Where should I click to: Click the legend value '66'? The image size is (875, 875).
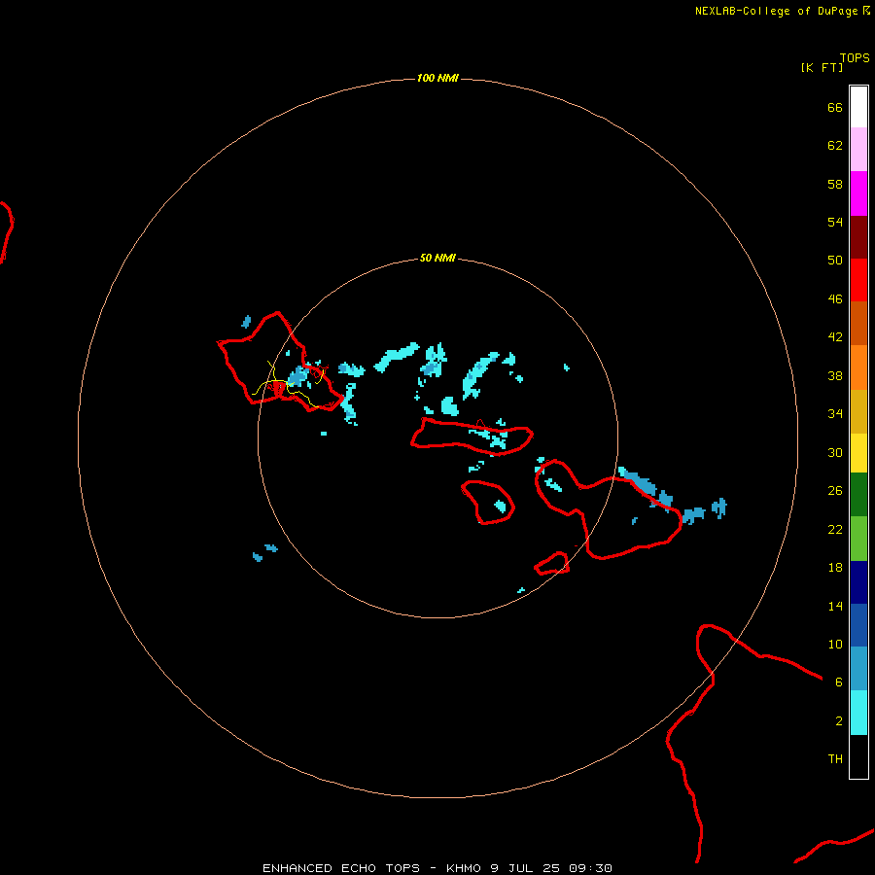coord(835,107)
